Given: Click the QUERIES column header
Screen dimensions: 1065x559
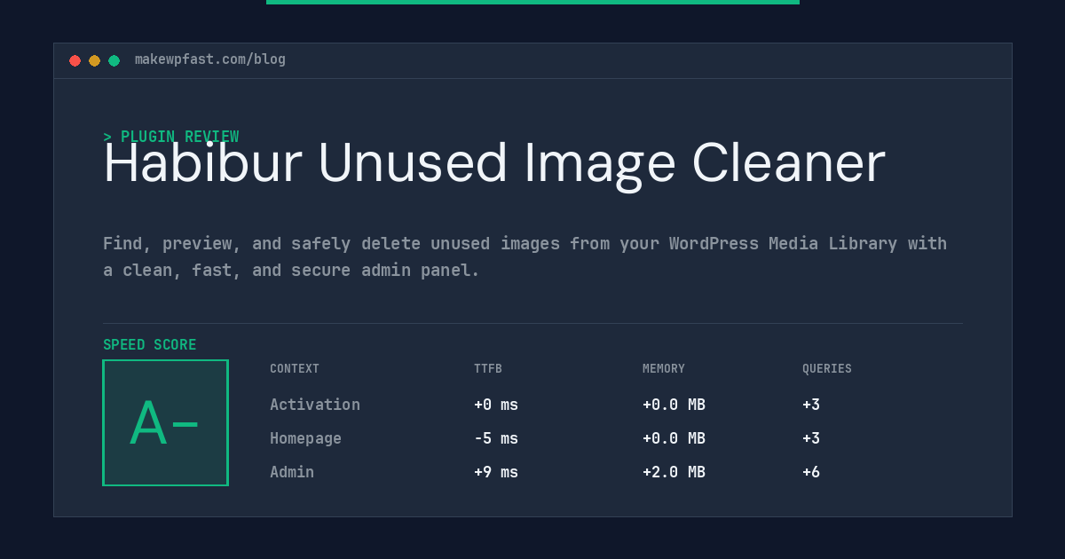Looking at the screenshot, I should [827, 369].
